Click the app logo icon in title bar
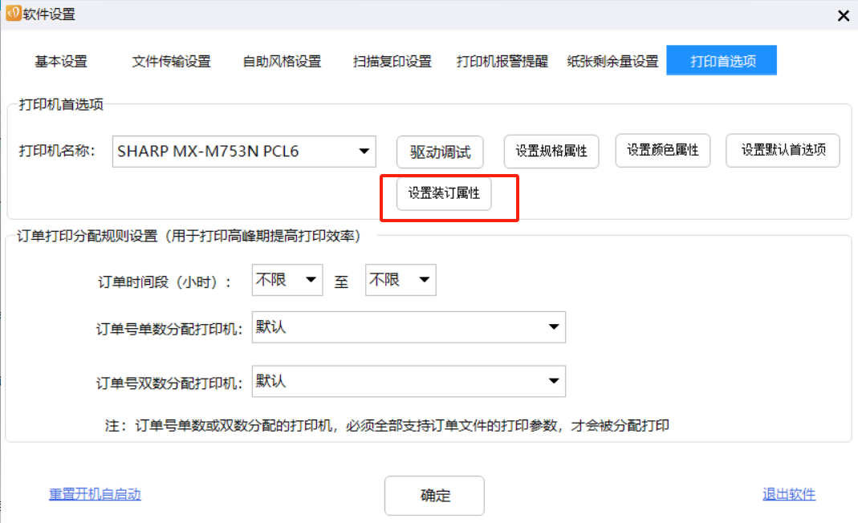 coord(12,14)
